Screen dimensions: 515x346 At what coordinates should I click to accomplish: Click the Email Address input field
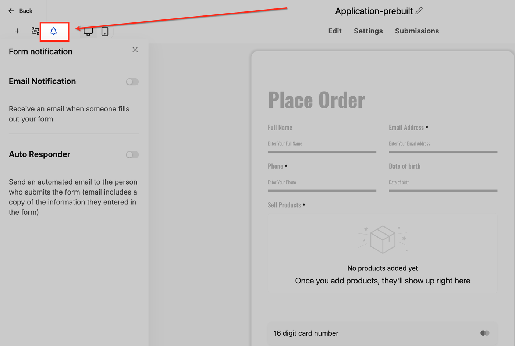[x=443, y=144]
